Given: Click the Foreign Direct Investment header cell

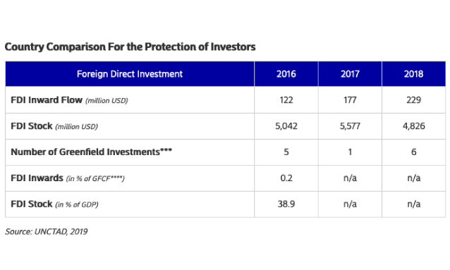Looking at the screenshot, I should pyautogui.click(x=130, y=74).
